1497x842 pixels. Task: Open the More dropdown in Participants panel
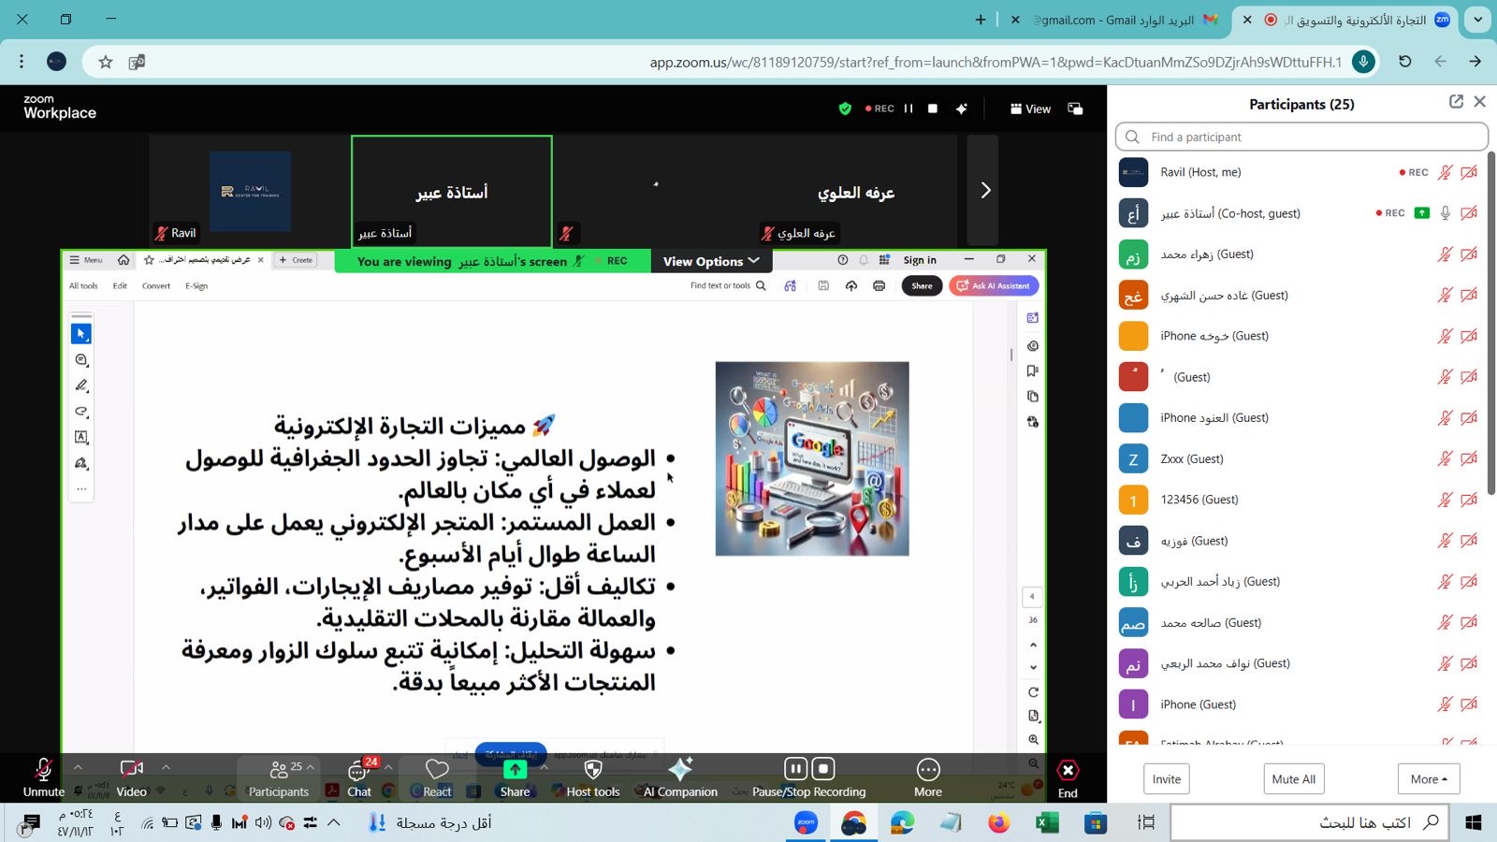(1429, 779)
